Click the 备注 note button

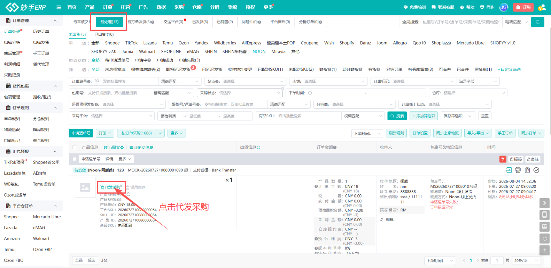point(533,159)
